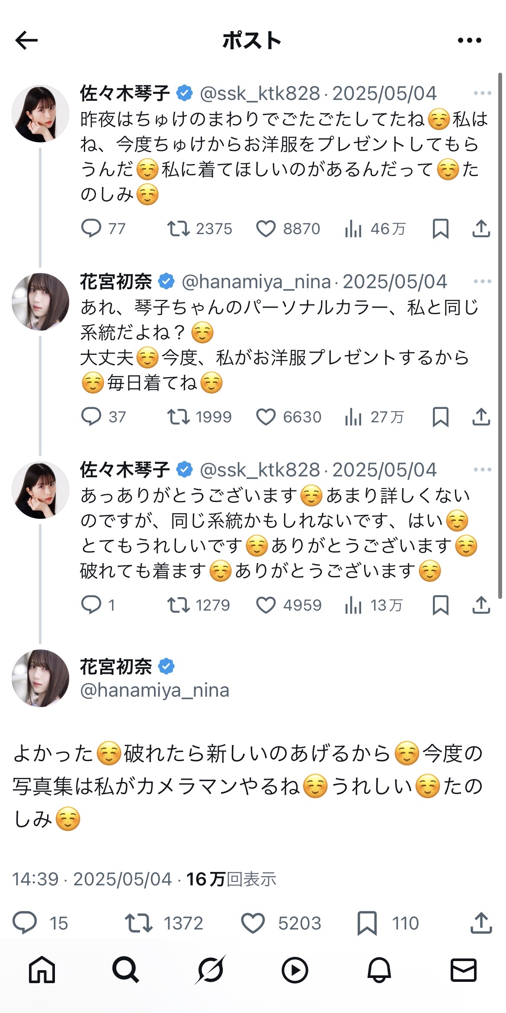Viewport: 506px width, 1013px height.
Task: Open the @hanamiya_nina handle on main post
Action: point(154,690)
